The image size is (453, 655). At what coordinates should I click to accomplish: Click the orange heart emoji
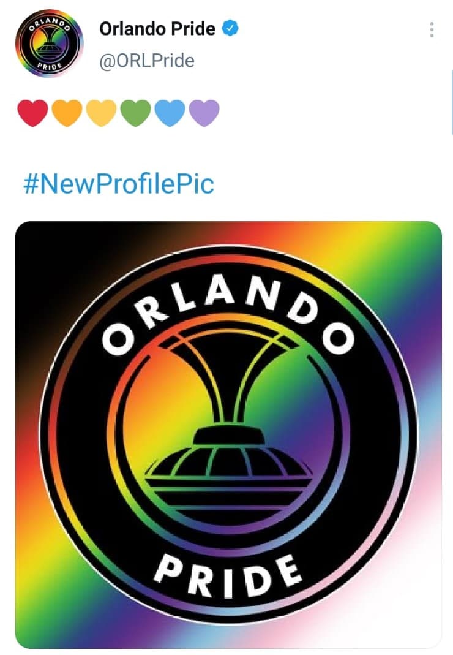pos(67,113)
